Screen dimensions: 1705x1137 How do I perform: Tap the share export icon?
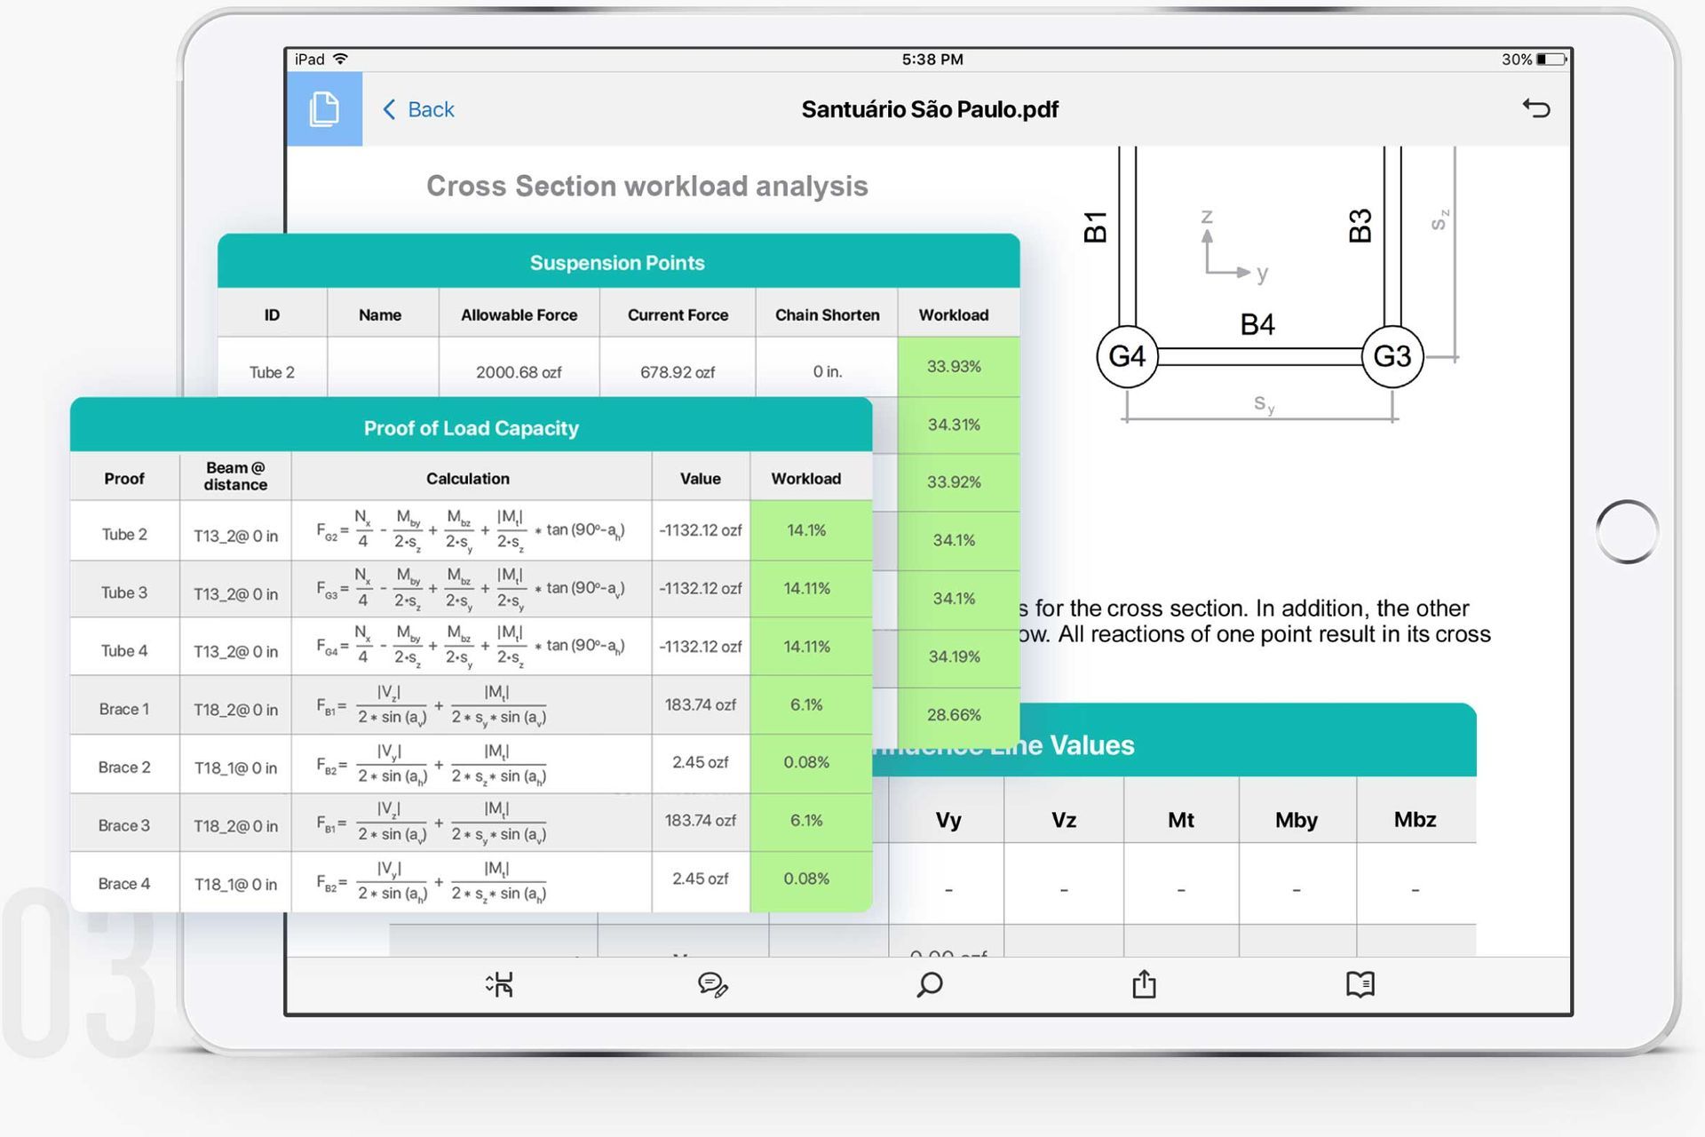point(1144,984)
